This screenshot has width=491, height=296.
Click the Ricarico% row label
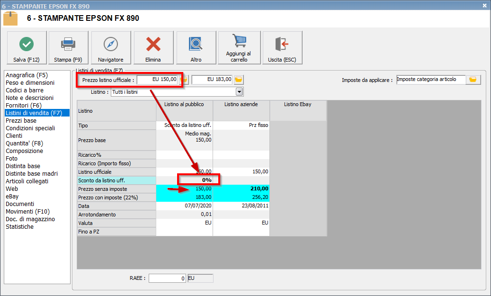tap(116, 155)
